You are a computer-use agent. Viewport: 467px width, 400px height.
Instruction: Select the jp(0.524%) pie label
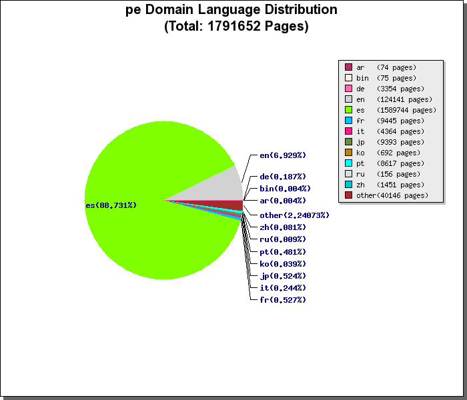(283, 276)
